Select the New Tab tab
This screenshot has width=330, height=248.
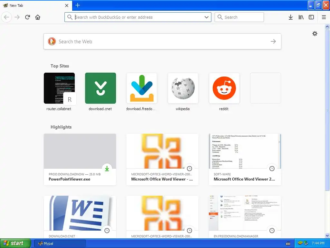(36, 5)
